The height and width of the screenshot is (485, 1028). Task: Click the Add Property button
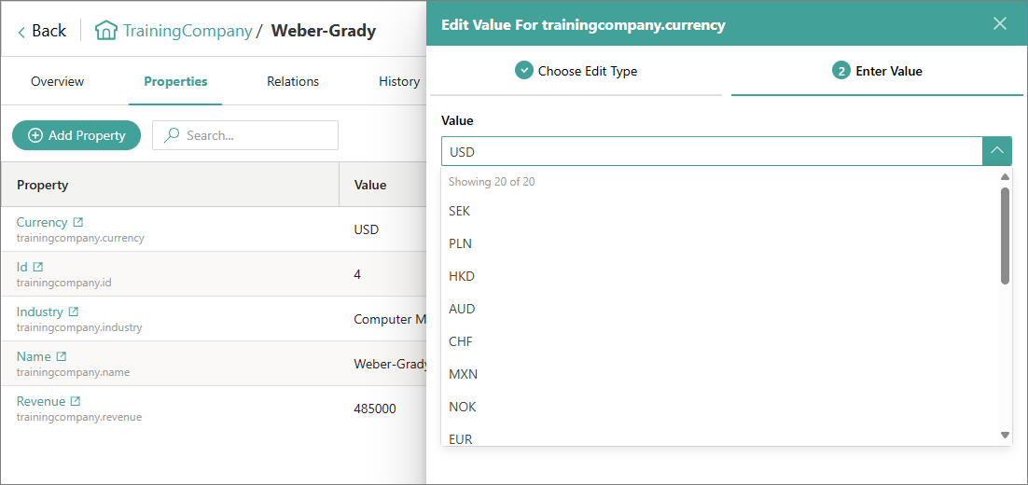(x=76, y=135)
